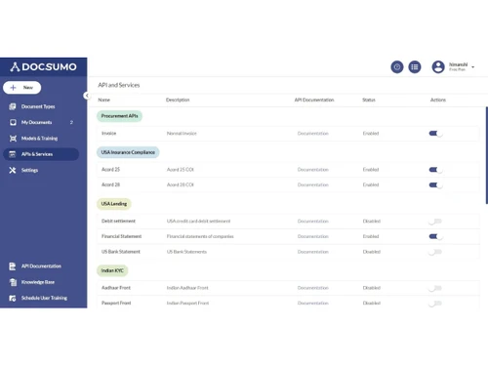Enable the Aadhaar Front toggle

[x=435, y=288]
